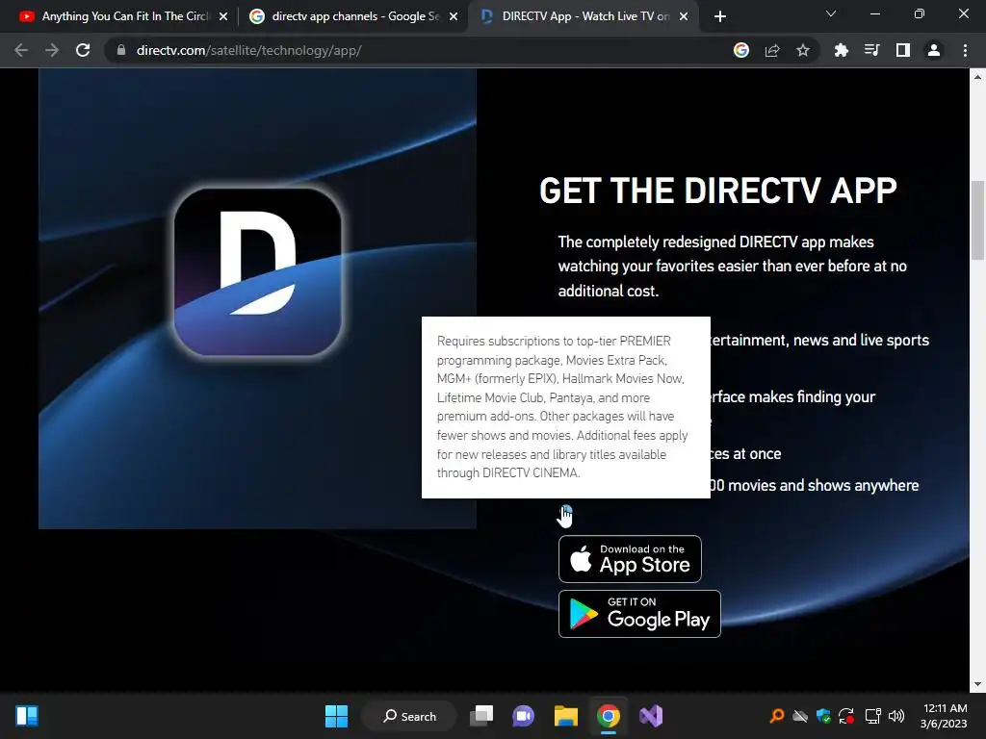This screenshot has width=986, height=739.
Task: Reload the DIRECTV page
Action: tap(83, 50)
